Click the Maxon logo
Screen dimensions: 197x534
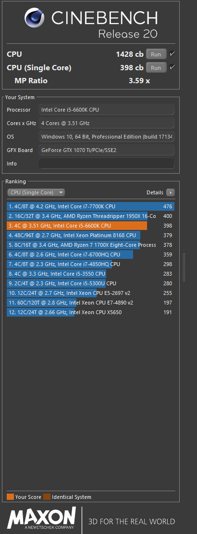pos(42,517)
